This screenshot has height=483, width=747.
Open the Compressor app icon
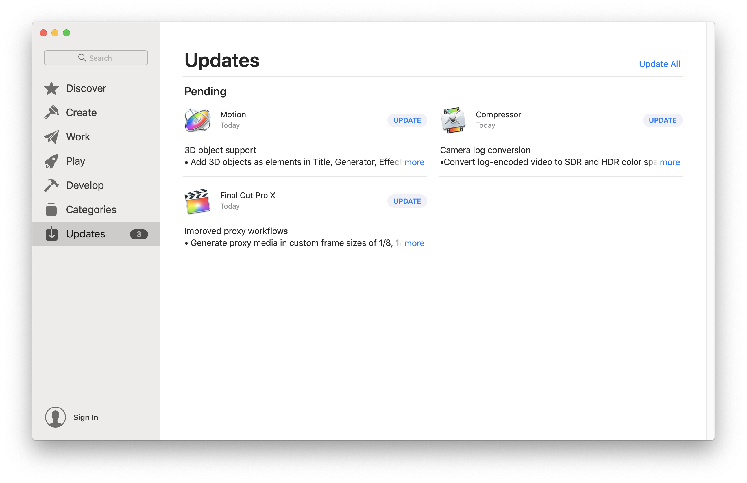tap(453, 120)
